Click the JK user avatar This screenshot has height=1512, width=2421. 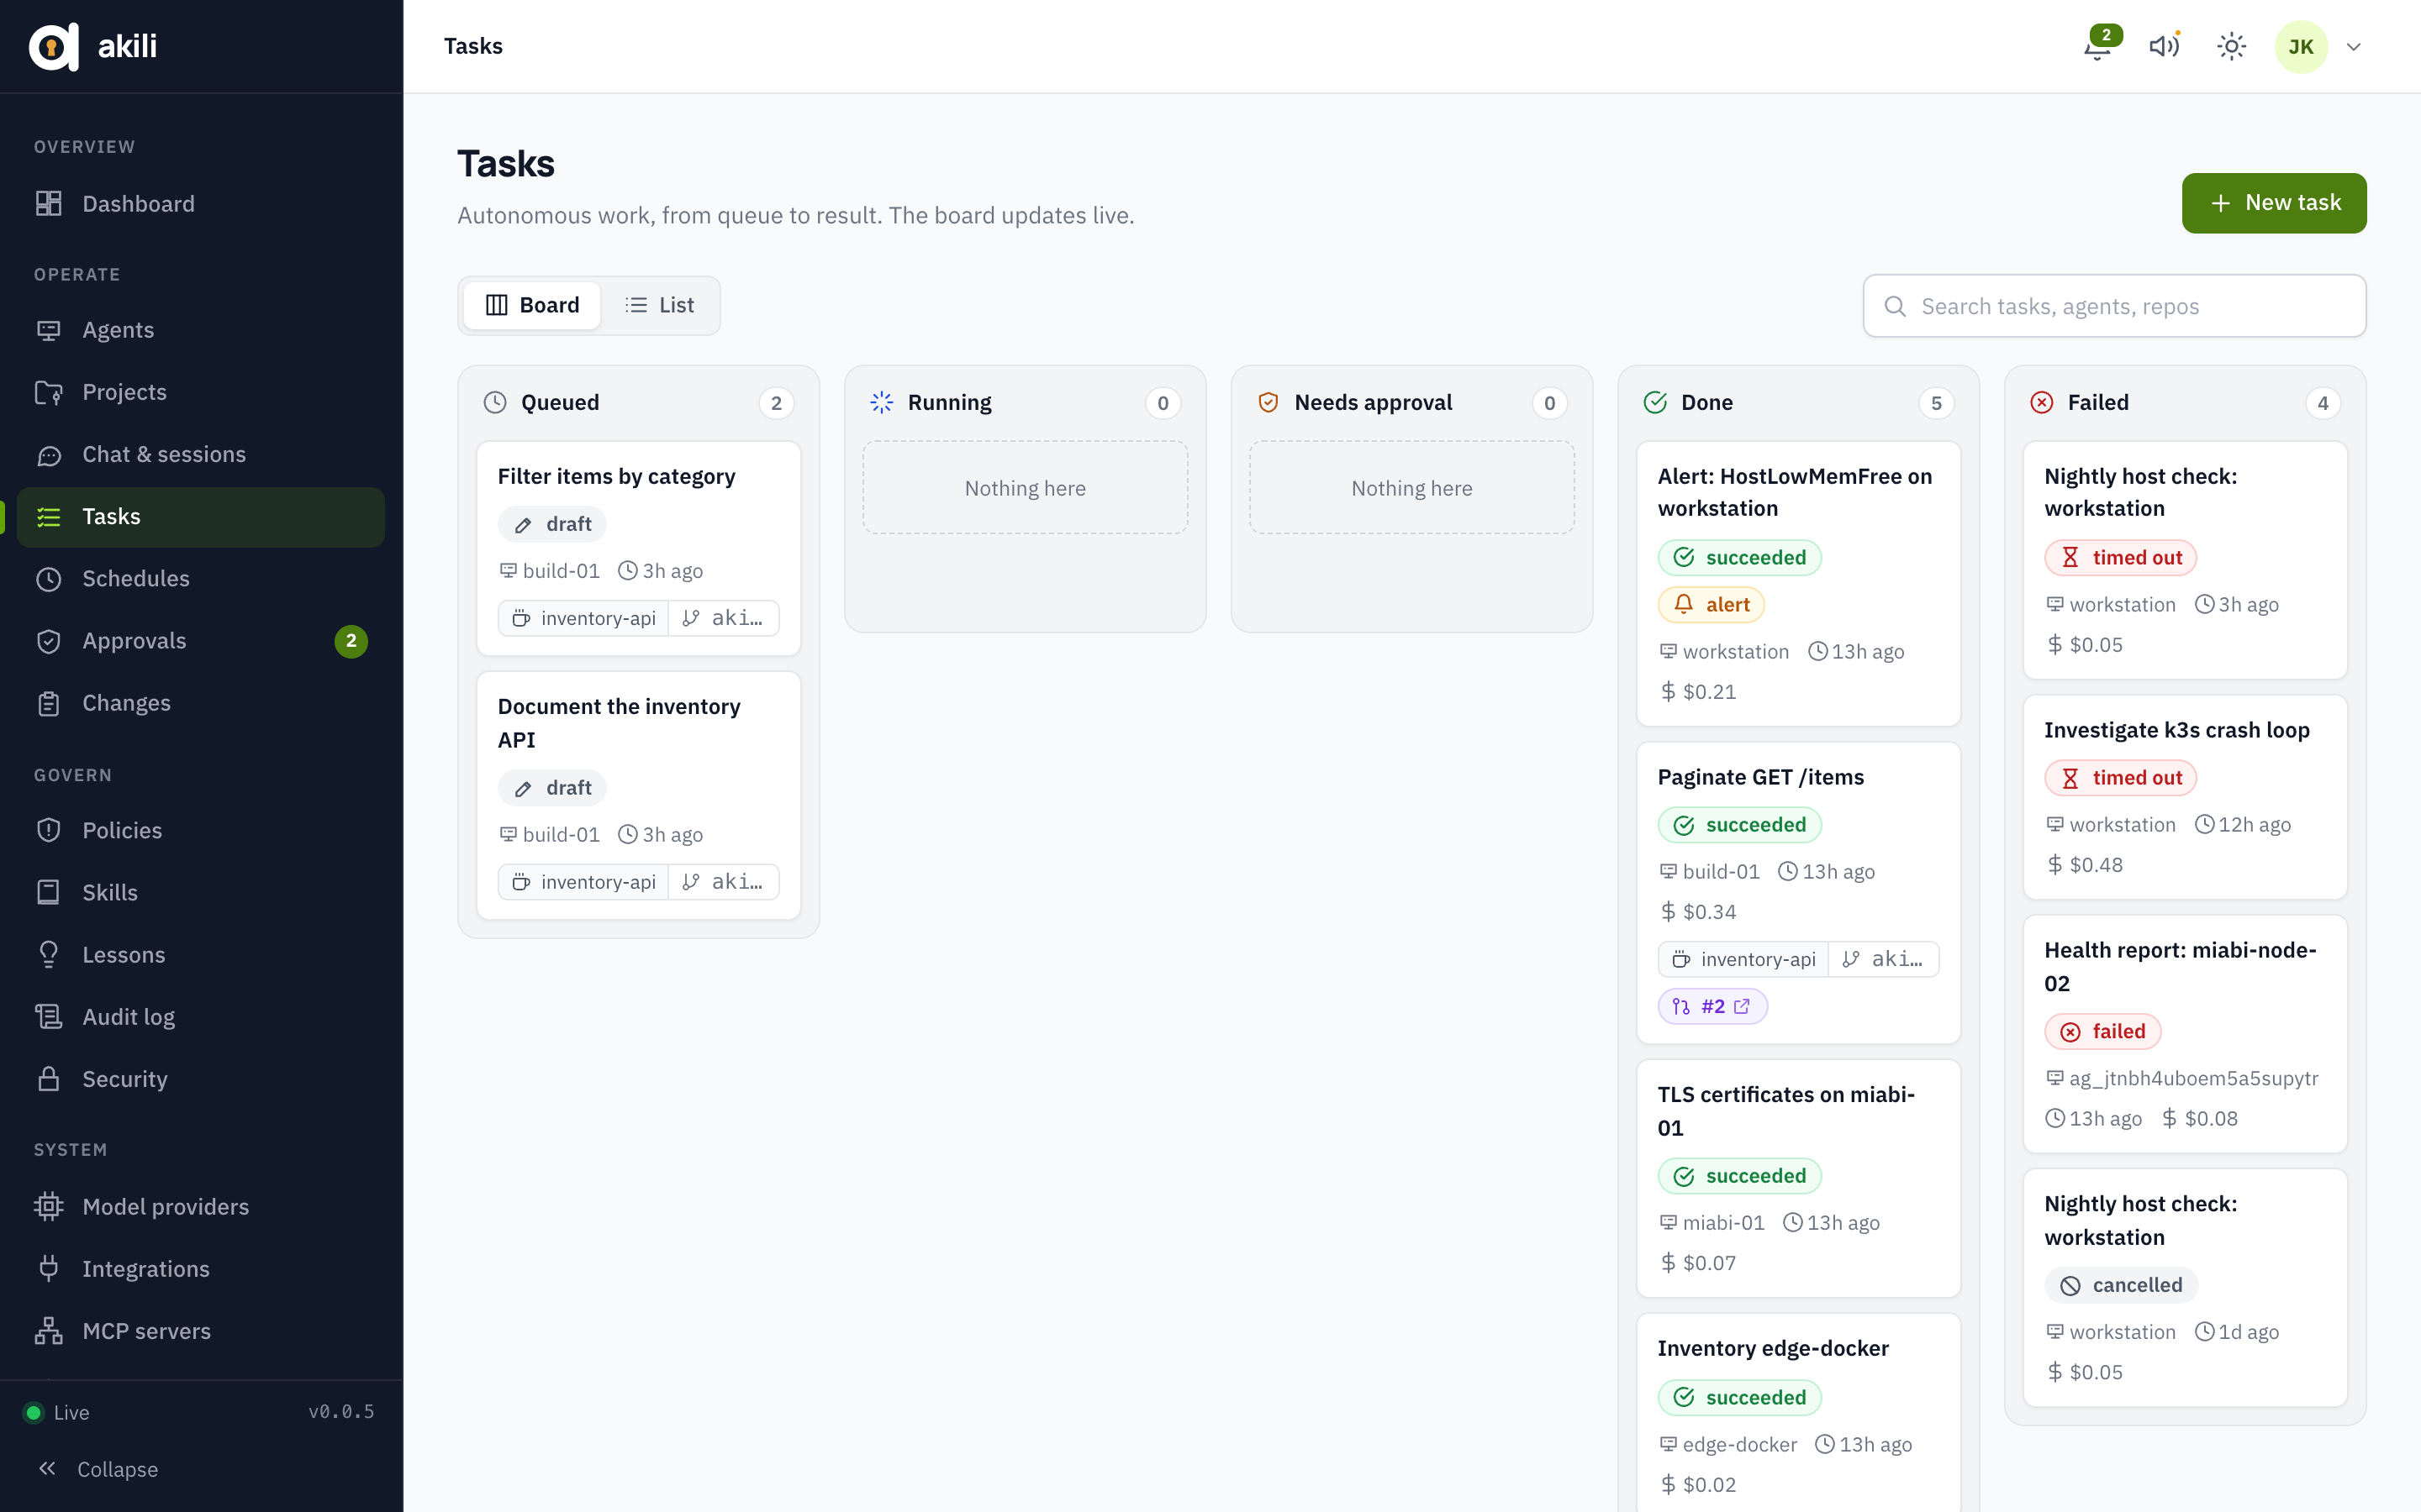tap(2300, 47)
